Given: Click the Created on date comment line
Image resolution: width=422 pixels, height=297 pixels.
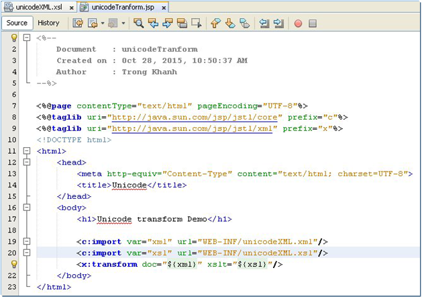Looking at the screenshot, I should coord(152,60).
